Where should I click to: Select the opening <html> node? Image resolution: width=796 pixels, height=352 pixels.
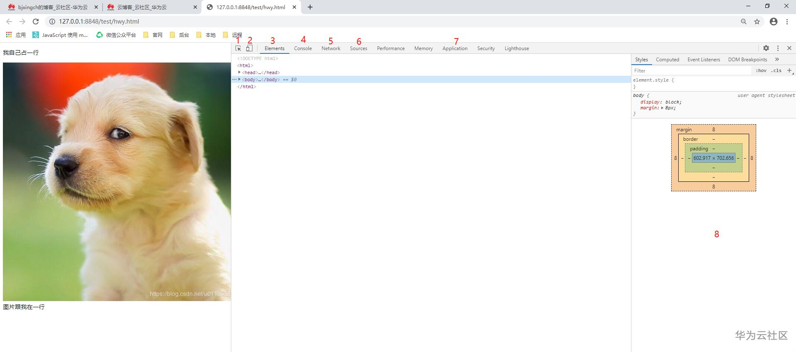pos(245,65)
